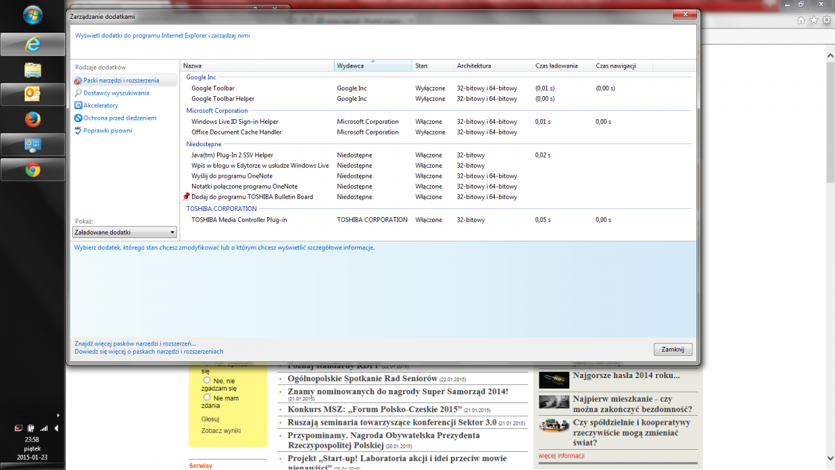Select 'Nie mam zdania' radio button
Screen dimensions: 835x470
[207, 398]
